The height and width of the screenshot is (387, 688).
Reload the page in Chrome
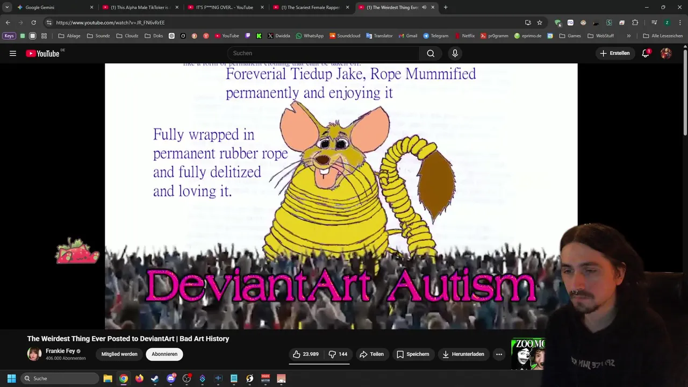[33, 23]
